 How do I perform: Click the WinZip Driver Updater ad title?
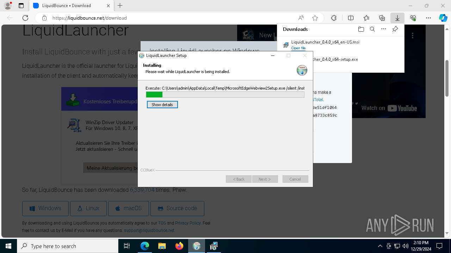pos(110,122)
